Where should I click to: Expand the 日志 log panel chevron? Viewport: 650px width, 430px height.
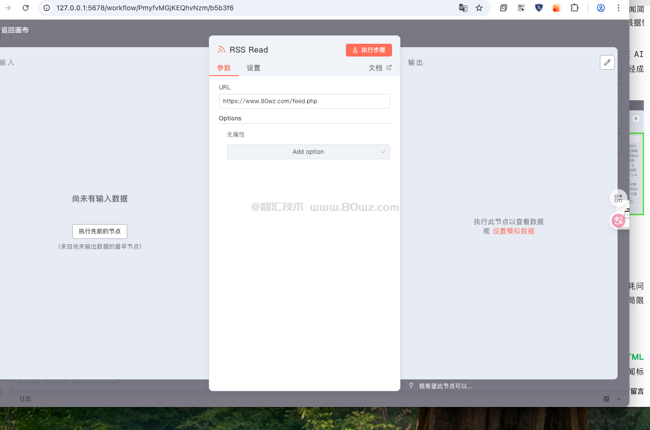[x=619, y=399]
